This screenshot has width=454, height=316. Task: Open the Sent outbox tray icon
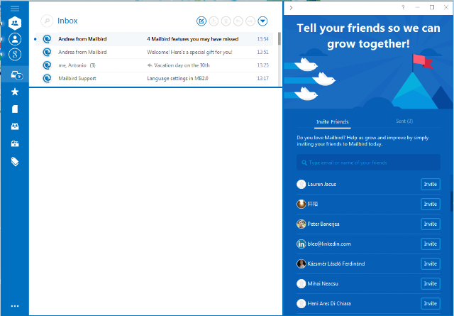coord(15,126)
